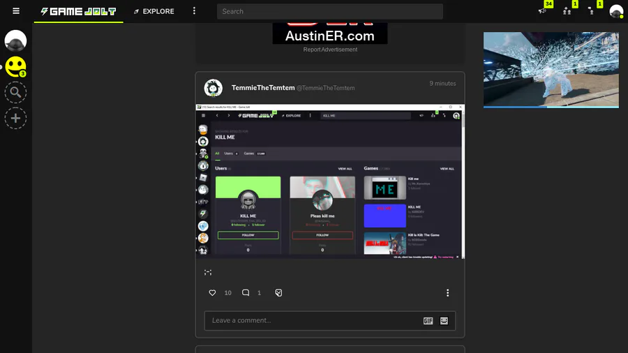
Task: Discover communities via magnifier sidebar icon
Action: [15, 93]
